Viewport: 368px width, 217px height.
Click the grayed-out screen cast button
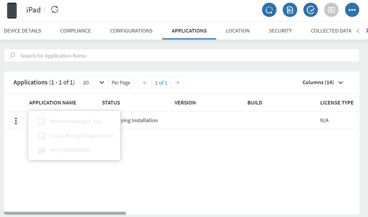pyautogui.click(x=331, y=10)
